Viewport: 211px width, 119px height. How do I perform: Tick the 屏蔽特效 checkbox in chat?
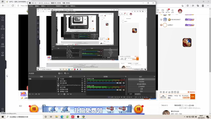(188, 92)
